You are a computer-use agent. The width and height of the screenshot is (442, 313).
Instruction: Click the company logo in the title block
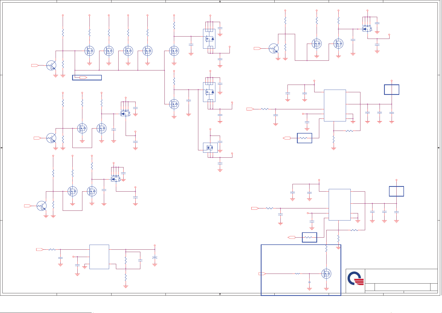tap(356, 278)
